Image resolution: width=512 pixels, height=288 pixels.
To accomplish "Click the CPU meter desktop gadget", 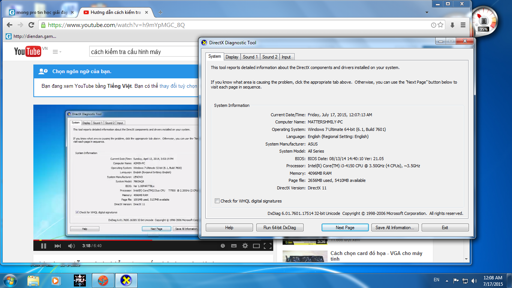I will [484, 21].
